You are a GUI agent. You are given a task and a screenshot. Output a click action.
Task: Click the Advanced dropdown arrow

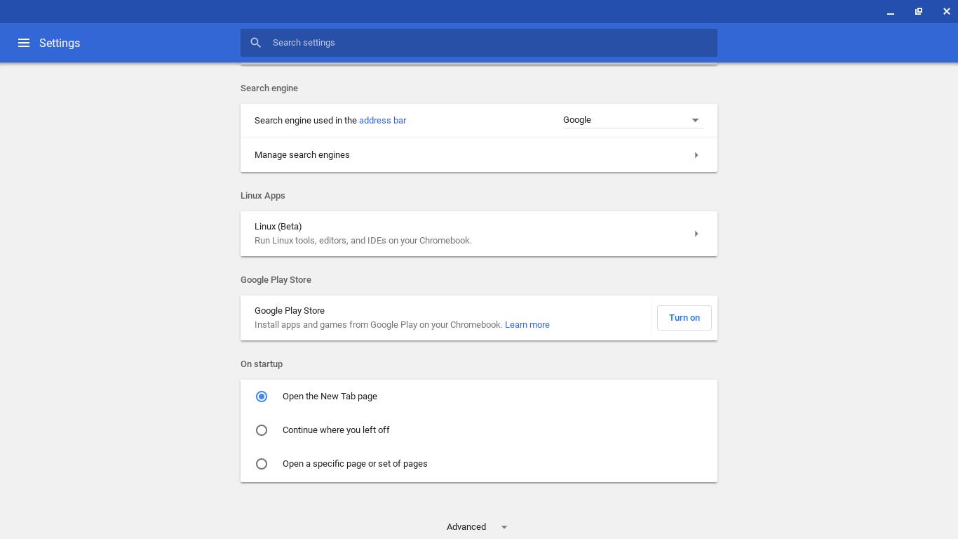(x=504, y=527)
